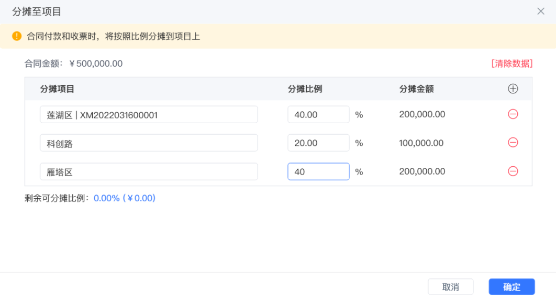Focus the 科创路 project input field

click(x=149, y=143)
